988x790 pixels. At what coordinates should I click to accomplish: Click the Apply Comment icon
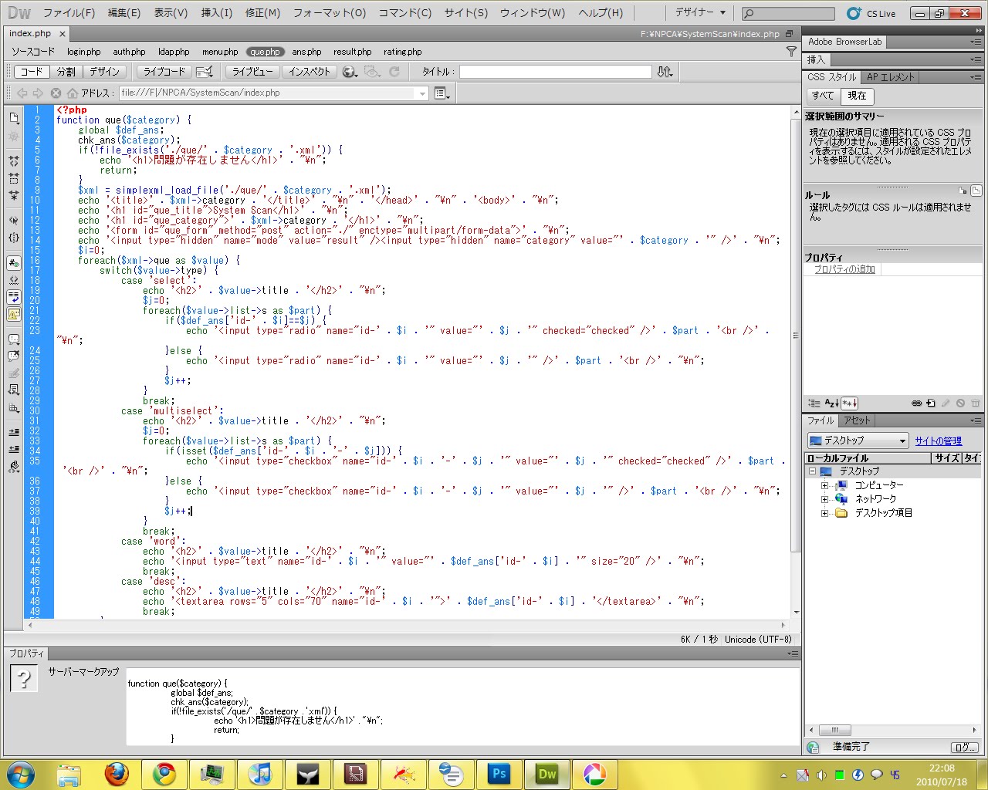tap(14, 339)
